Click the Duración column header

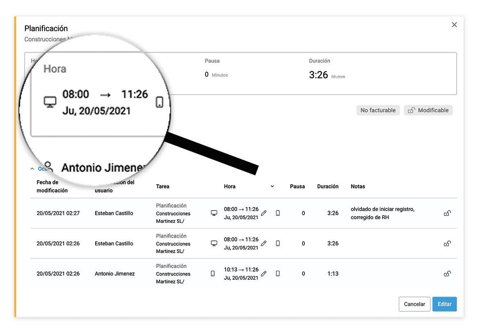click(x=327, y=186)
